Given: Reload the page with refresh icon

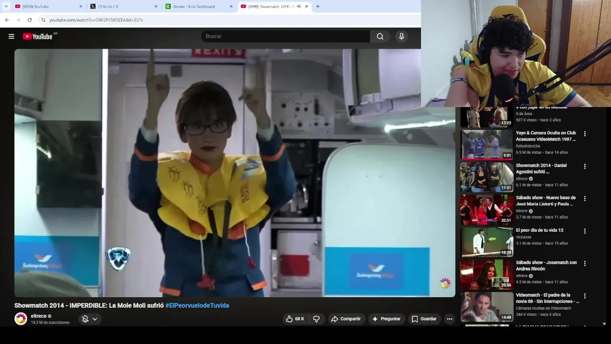Looking at the screenshot, I should 30,20.
